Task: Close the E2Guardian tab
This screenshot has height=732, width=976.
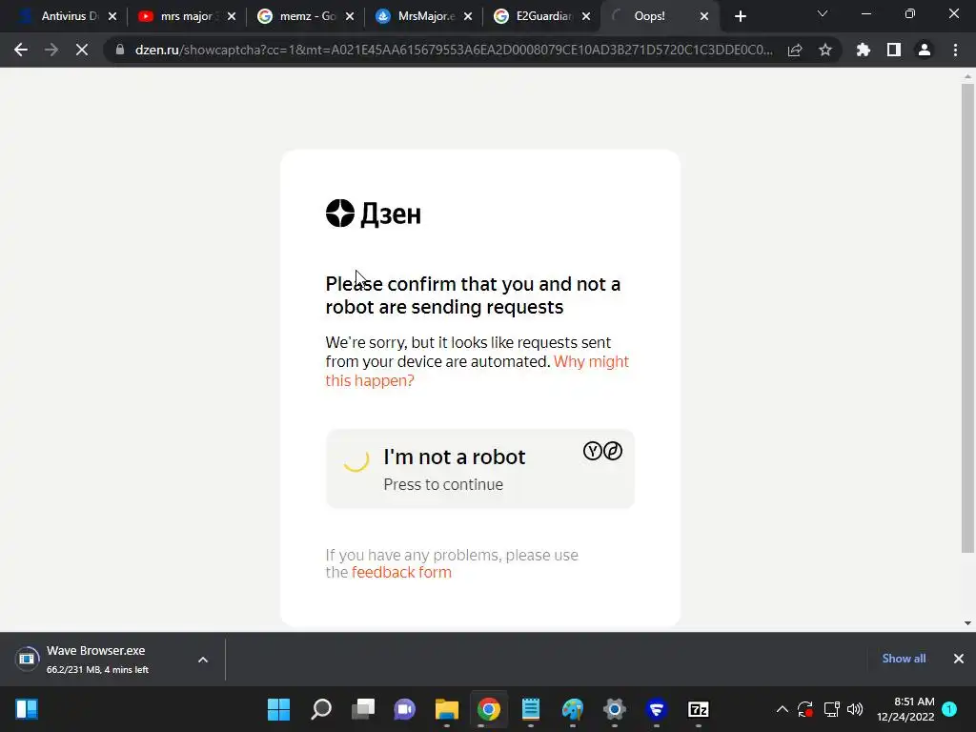Action: coord(586,17)
